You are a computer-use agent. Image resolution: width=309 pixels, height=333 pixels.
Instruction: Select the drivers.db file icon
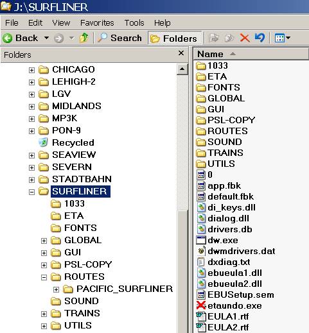tap(201, 229)
